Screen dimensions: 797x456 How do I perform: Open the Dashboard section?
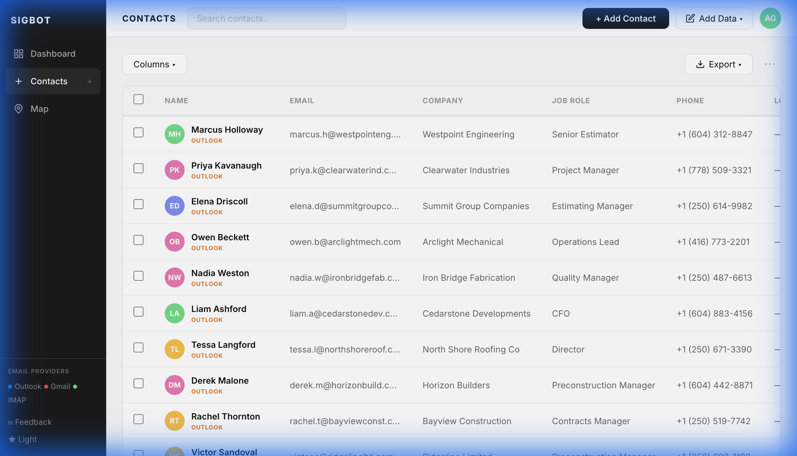click(53, 53)
